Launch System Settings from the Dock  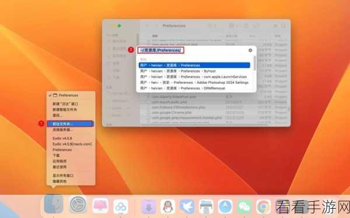78,205
